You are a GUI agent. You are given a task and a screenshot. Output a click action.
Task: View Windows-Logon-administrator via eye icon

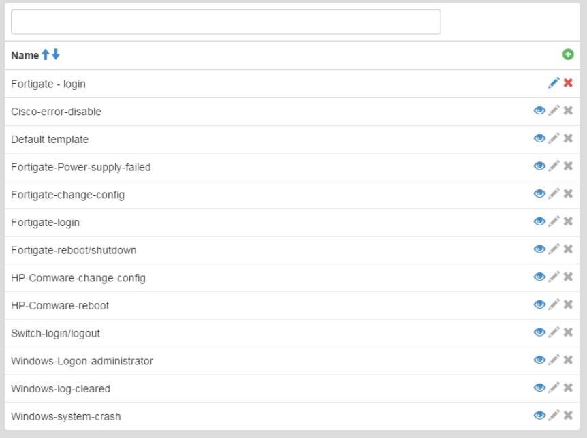(539, 360)
